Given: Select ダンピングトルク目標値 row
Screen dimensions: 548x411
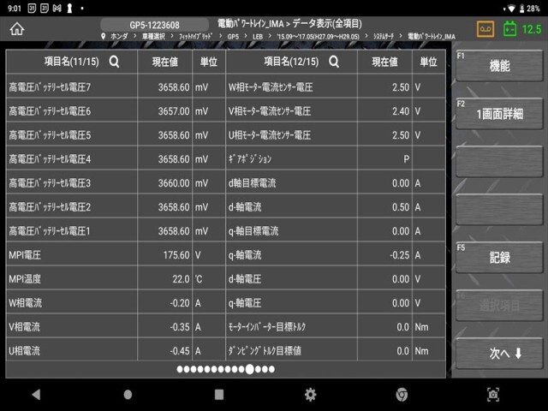Looking at the screenshot, I should pyautogui.click(x=336, y=350).
